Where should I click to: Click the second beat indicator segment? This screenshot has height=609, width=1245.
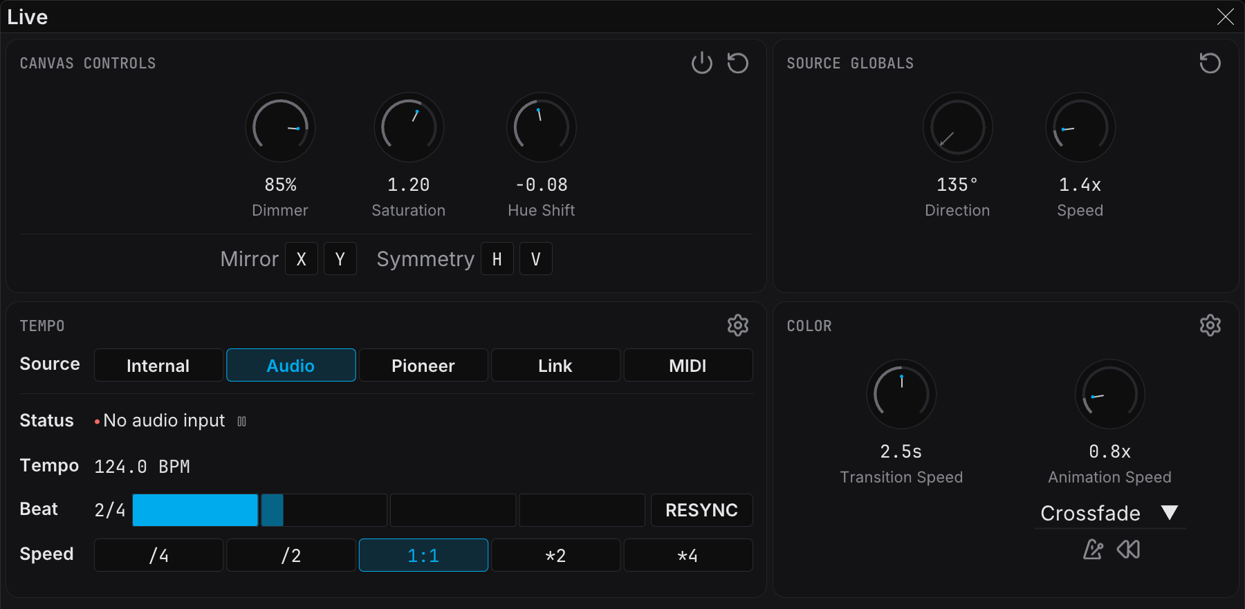coord(324,510)
